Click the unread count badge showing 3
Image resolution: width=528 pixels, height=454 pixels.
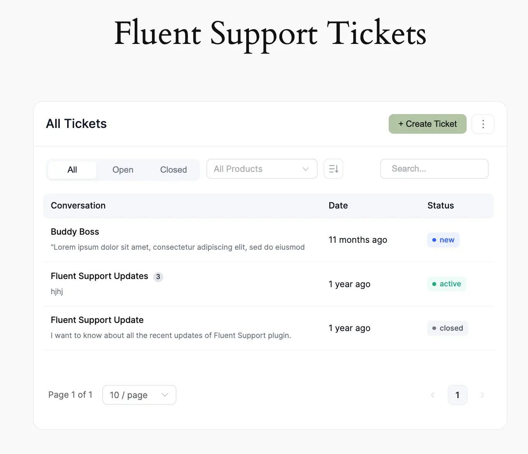click(x=158, y=277)
